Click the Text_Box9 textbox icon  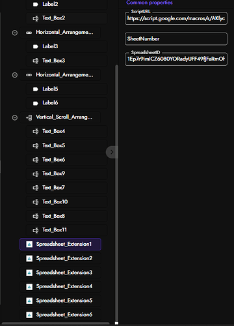tap(36, 174)
